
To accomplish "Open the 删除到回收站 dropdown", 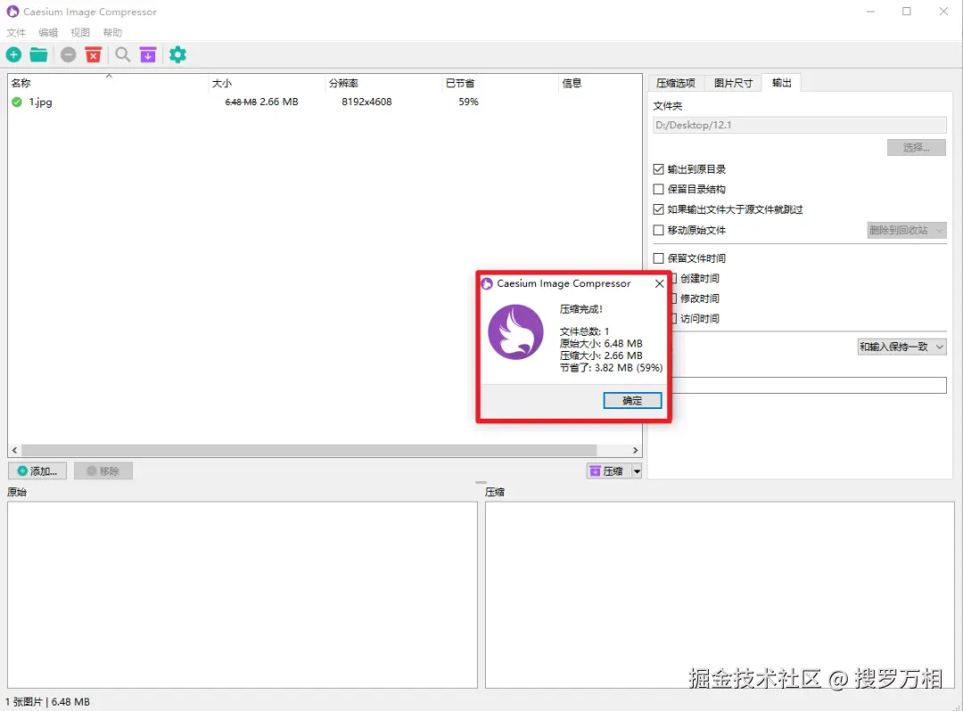I will (x=906, y=230).
